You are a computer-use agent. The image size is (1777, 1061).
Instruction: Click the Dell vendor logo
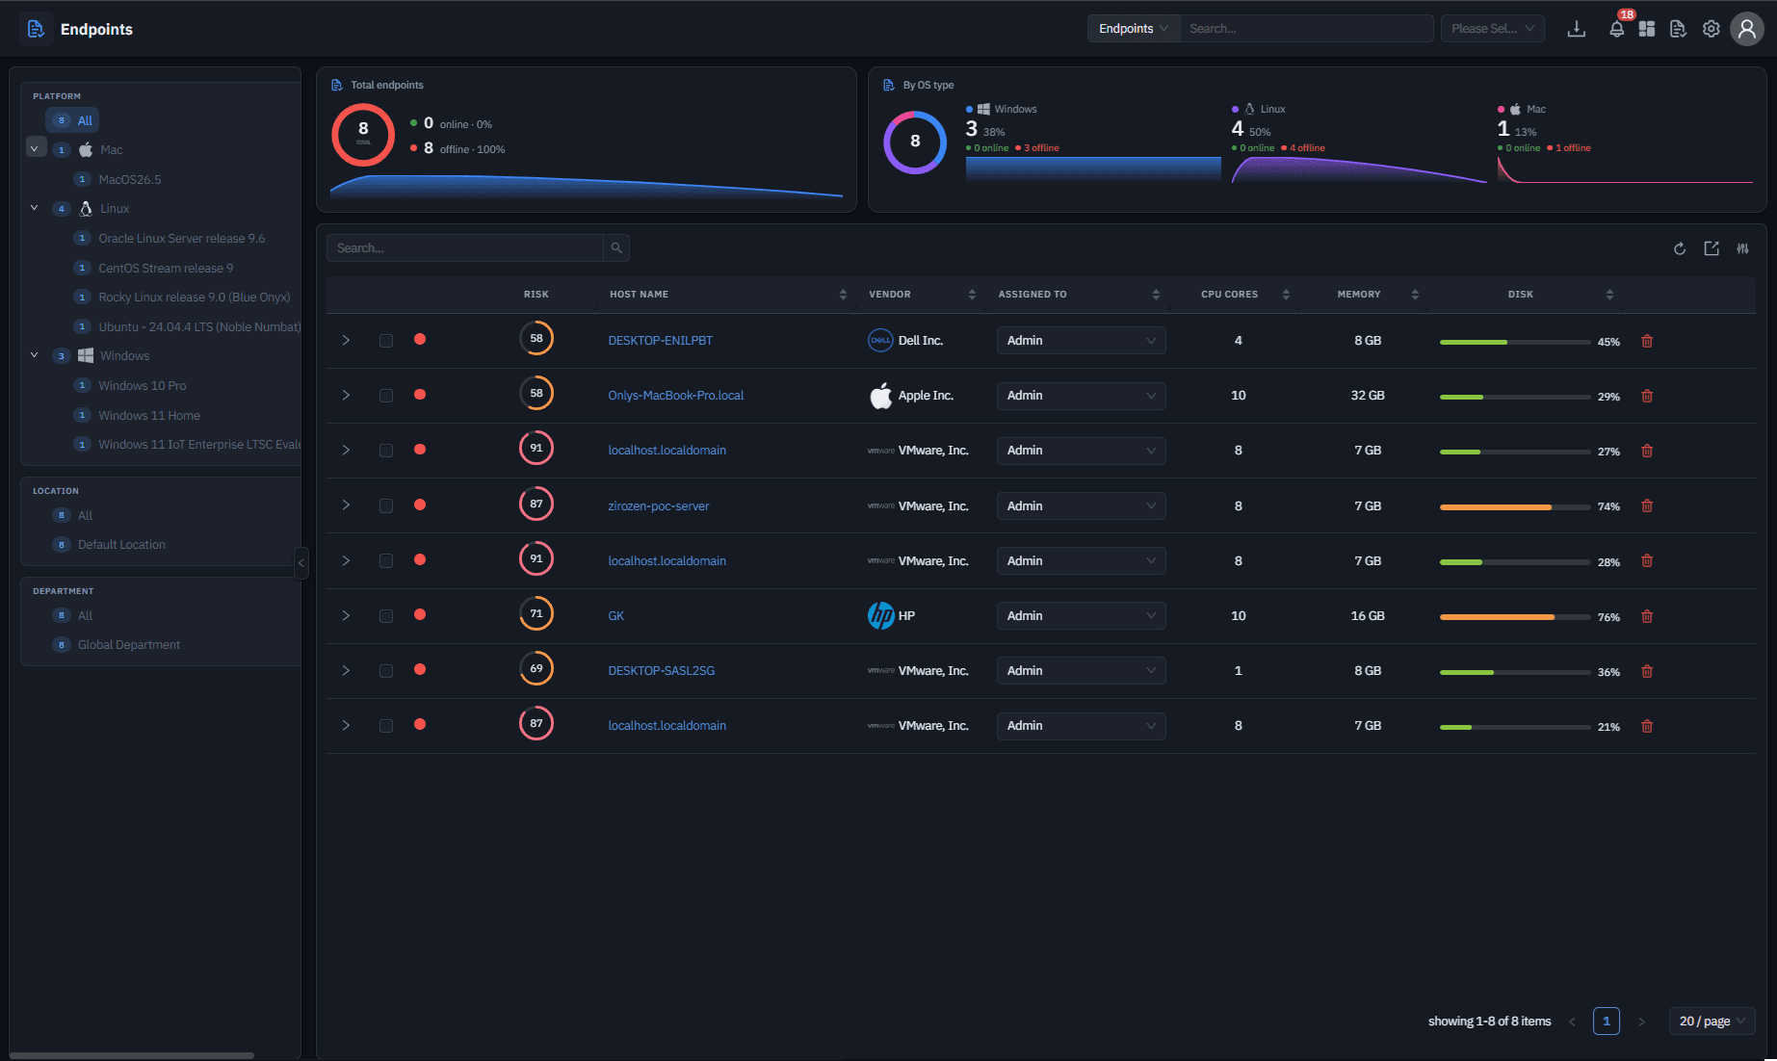880,340
